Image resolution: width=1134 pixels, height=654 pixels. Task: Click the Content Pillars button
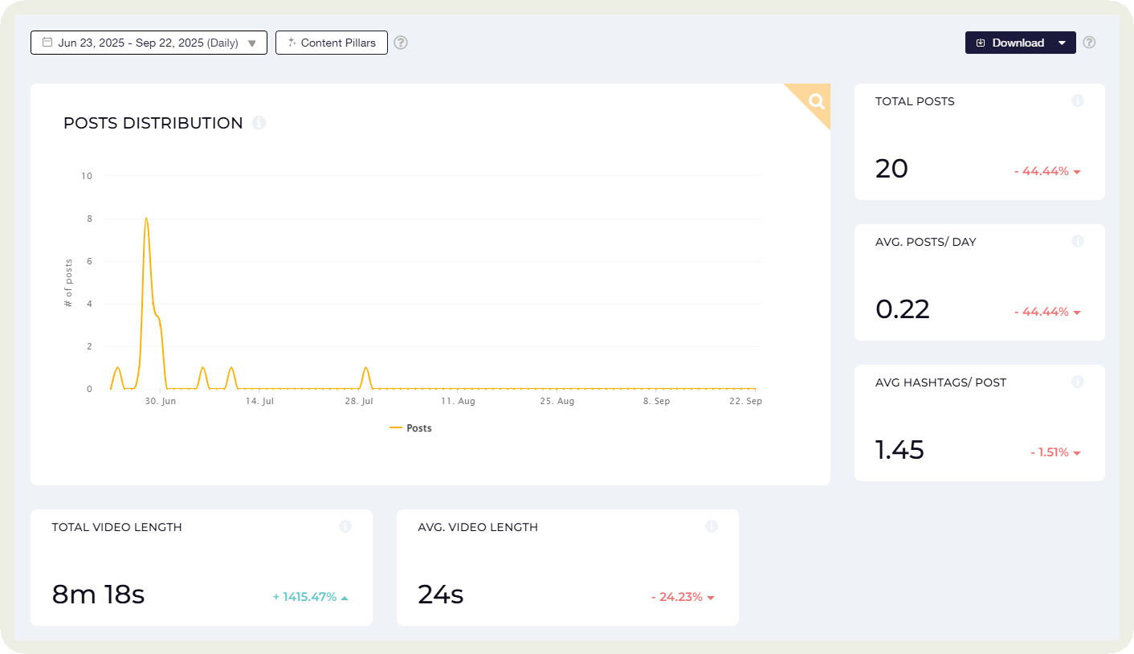pos(332,43)
